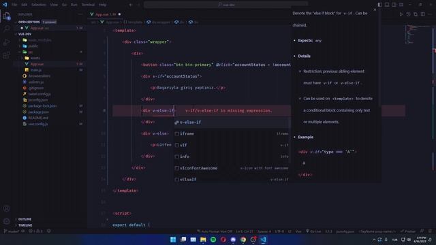Toggle bottom panel layout icon
This screenshot has width=436, height=245.
(x=387, y=5)
